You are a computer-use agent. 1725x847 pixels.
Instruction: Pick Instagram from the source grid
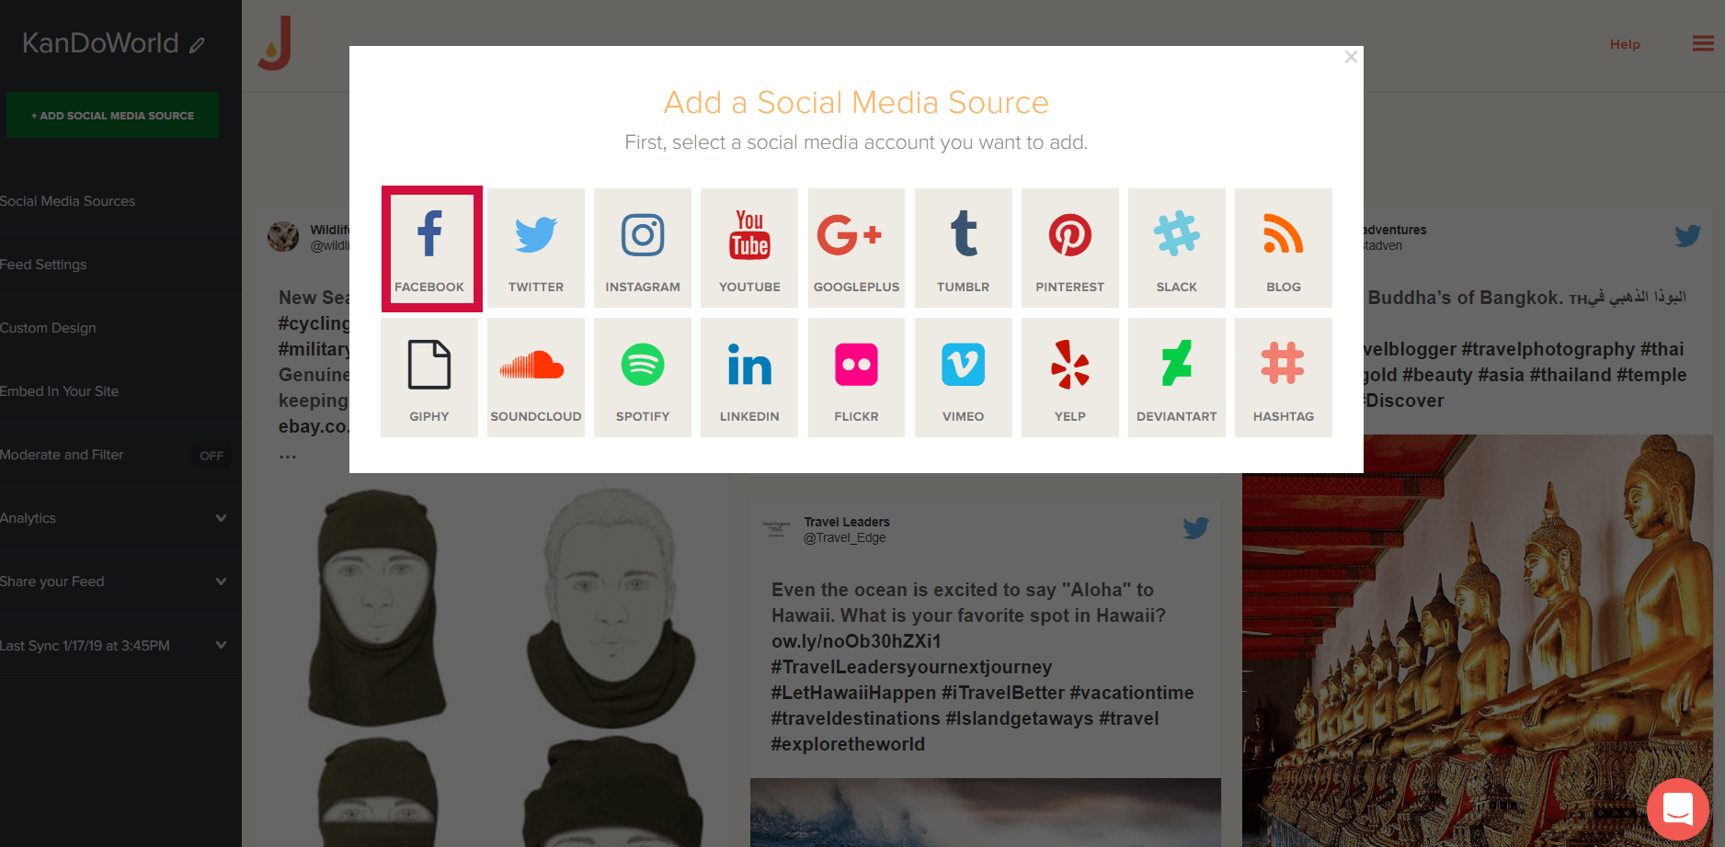tap(643, 248)
